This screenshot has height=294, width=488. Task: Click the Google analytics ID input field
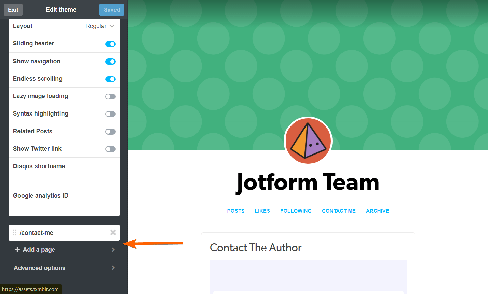(x=64, y=206)
